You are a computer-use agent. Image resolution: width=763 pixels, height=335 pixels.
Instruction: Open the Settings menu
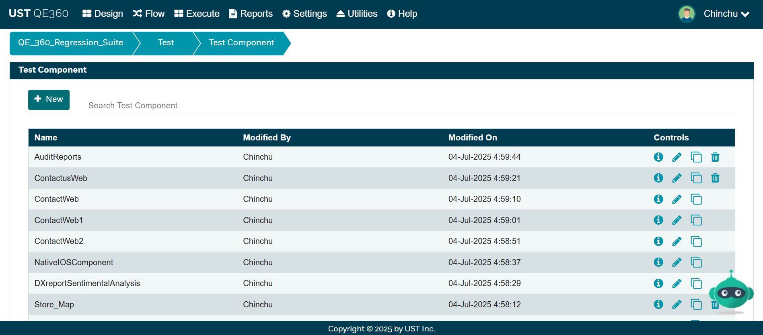coord(304,14)
